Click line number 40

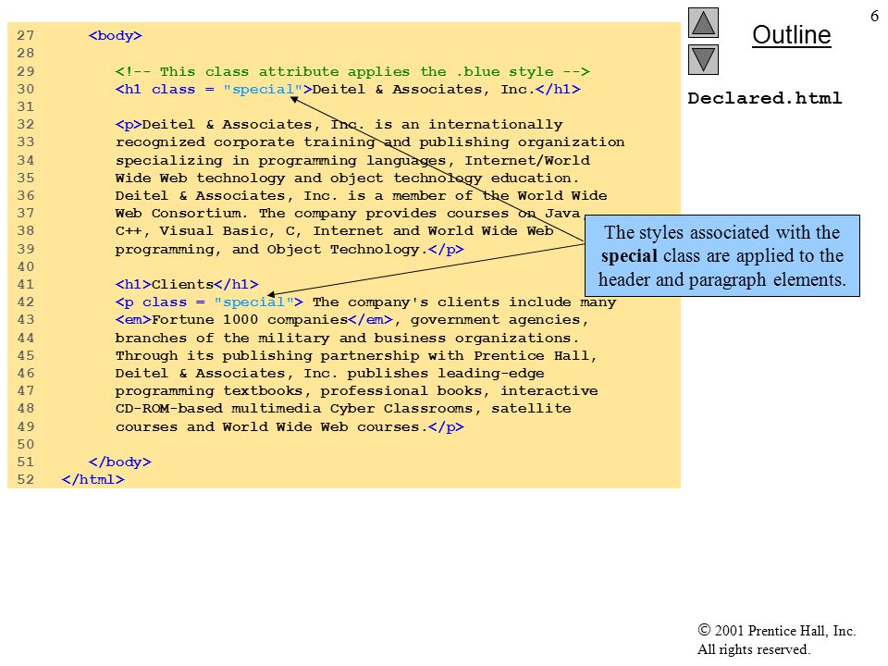(26, 267)
